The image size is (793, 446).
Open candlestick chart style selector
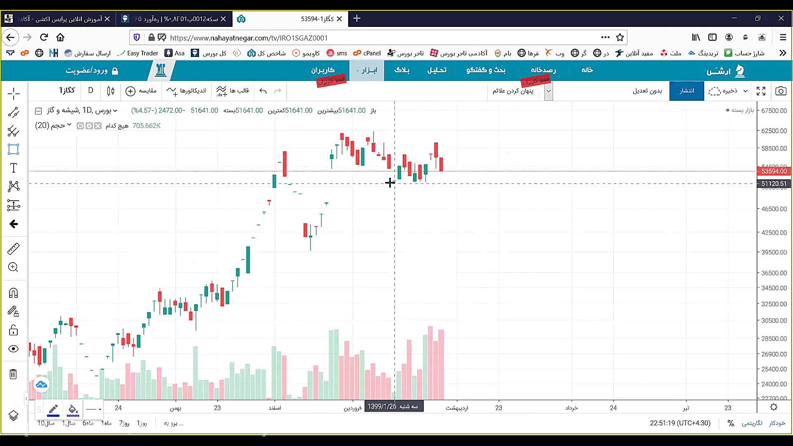click(110, 91)
